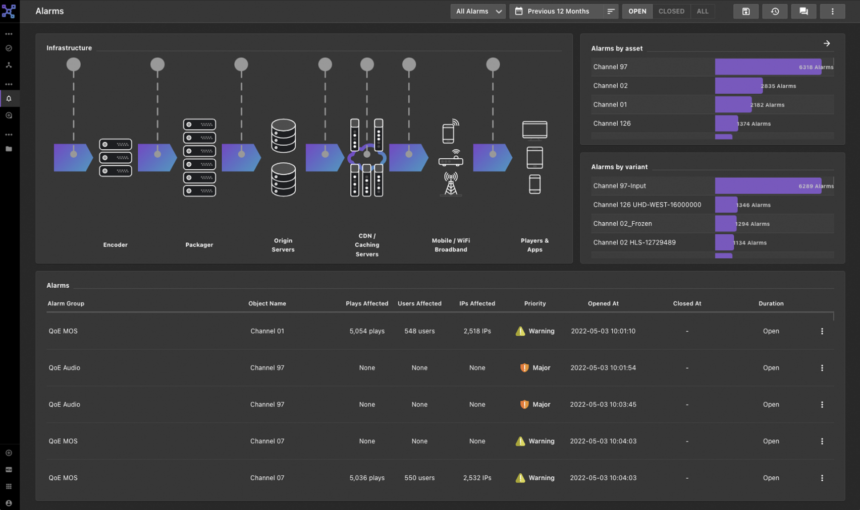
Task: Click the Closed At column header
Action: tap(687, 303)
